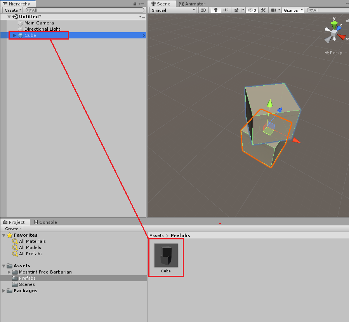Select Meshtint Free Barbarian folder
The image size is (349, 322).
click(x=45, y=272)
